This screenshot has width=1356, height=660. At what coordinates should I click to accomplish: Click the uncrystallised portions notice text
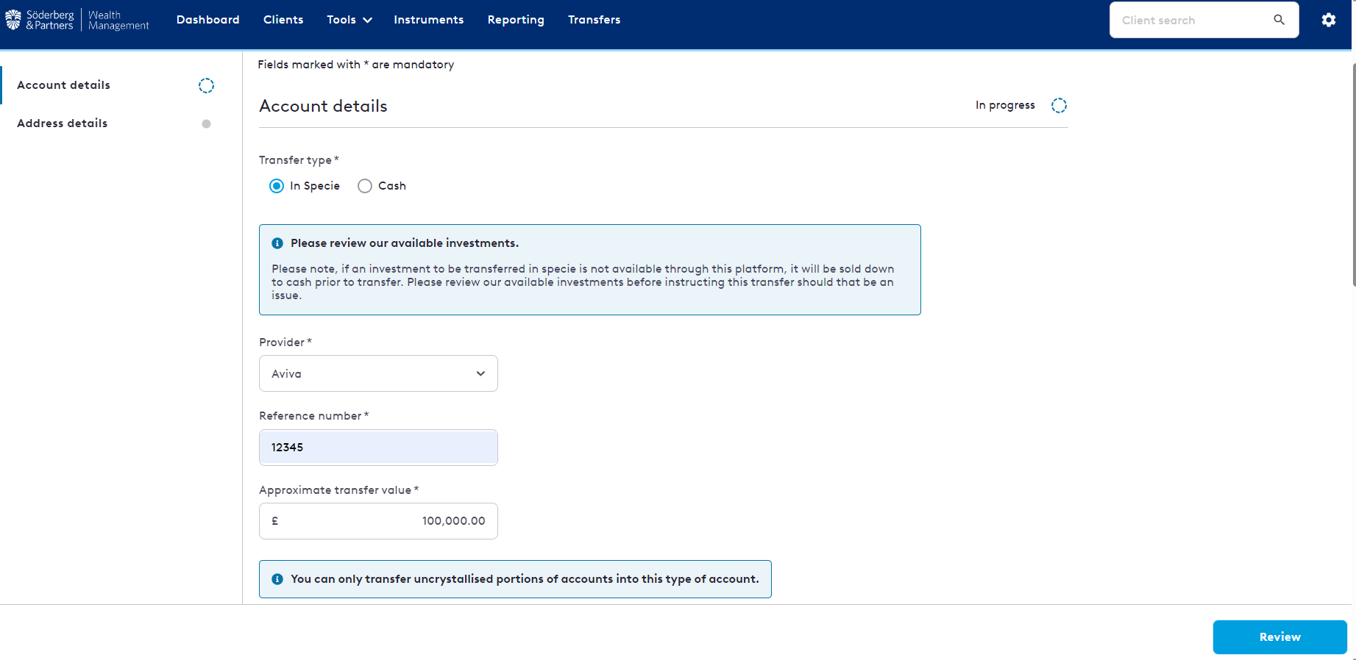point(525,579)
